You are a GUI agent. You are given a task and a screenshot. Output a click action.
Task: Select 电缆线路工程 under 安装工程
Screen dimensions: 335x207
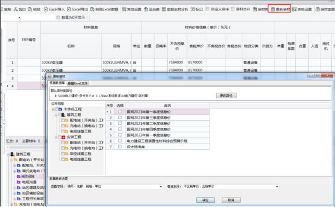point(81,159)
